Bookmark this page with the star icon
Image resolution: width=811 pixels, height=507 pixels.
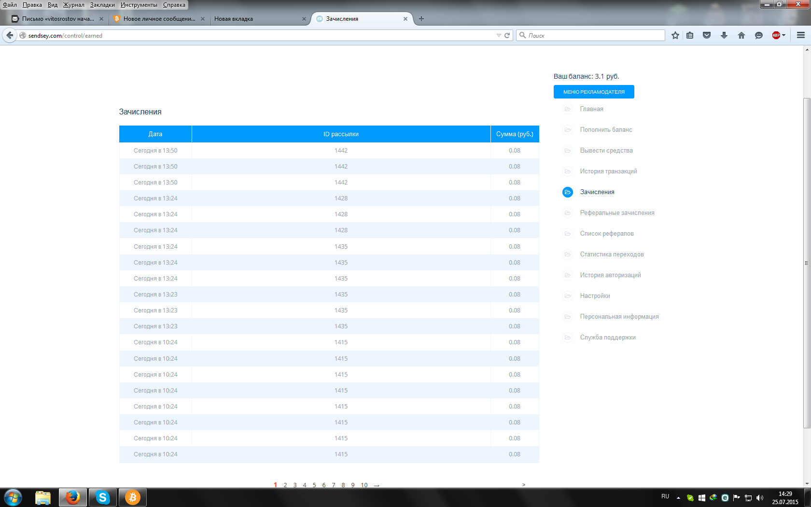(x=675, y=35)
